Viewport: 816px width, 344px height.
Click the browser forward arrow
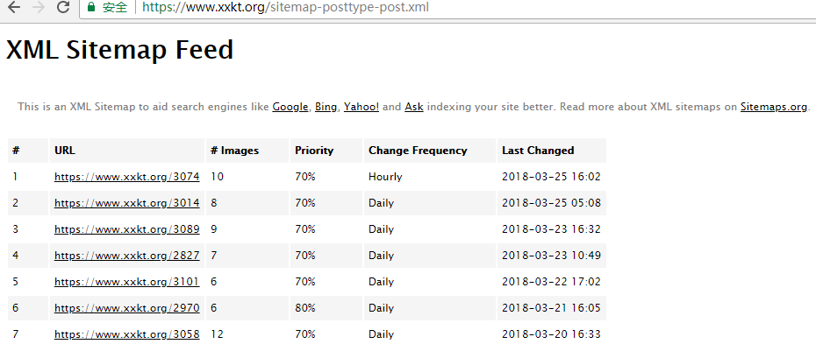tap(39, 7)
